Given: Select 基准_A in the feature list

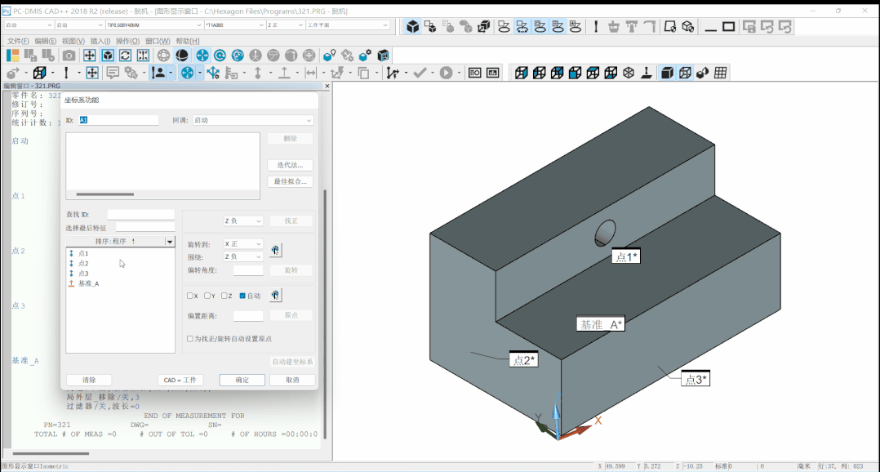Looking at the screenshot, I should [88, 283].
